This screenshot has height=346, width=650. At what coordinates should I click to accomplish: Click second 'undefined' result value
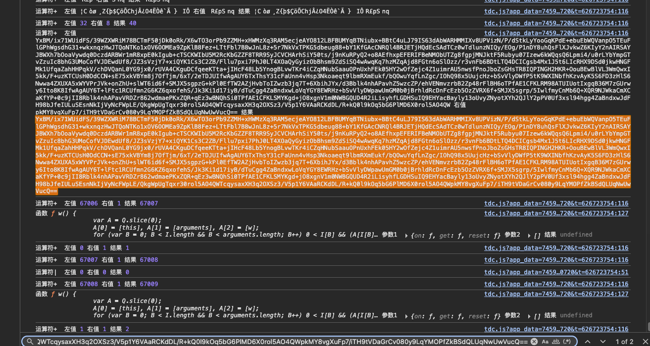pos(576,315)
